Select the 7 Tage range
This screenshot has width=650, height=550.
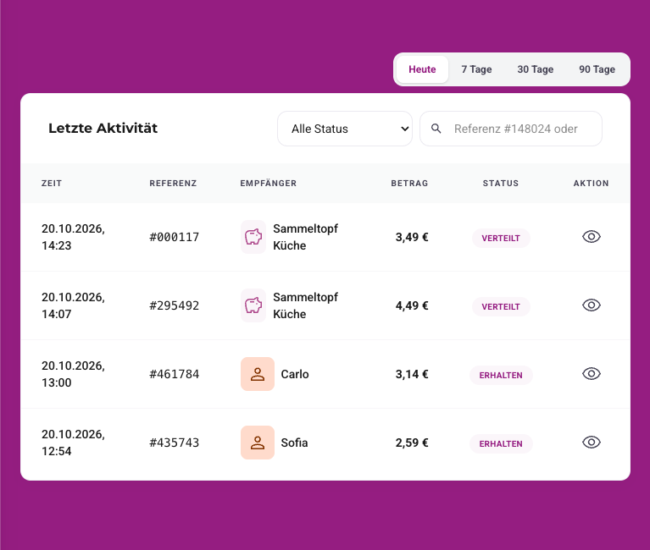(x=476, y=69)
